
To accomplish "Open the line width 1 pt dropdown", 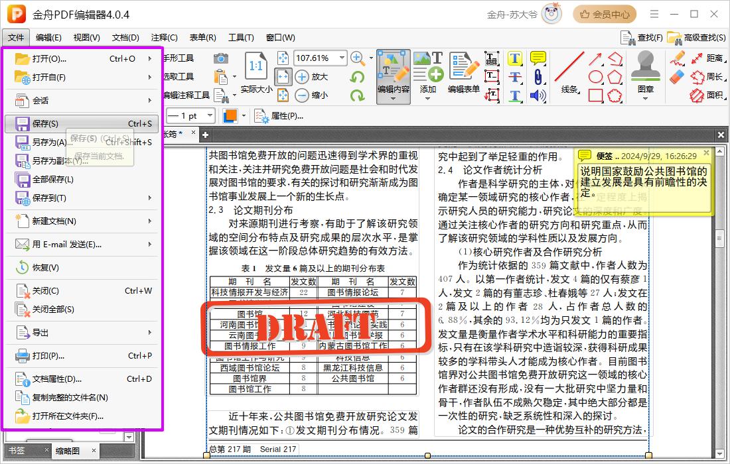I will [x=210, y=116].
